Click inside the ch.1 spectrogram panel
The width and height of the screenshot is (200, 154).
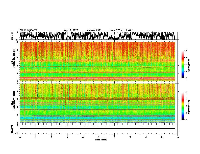coord(97,61)
